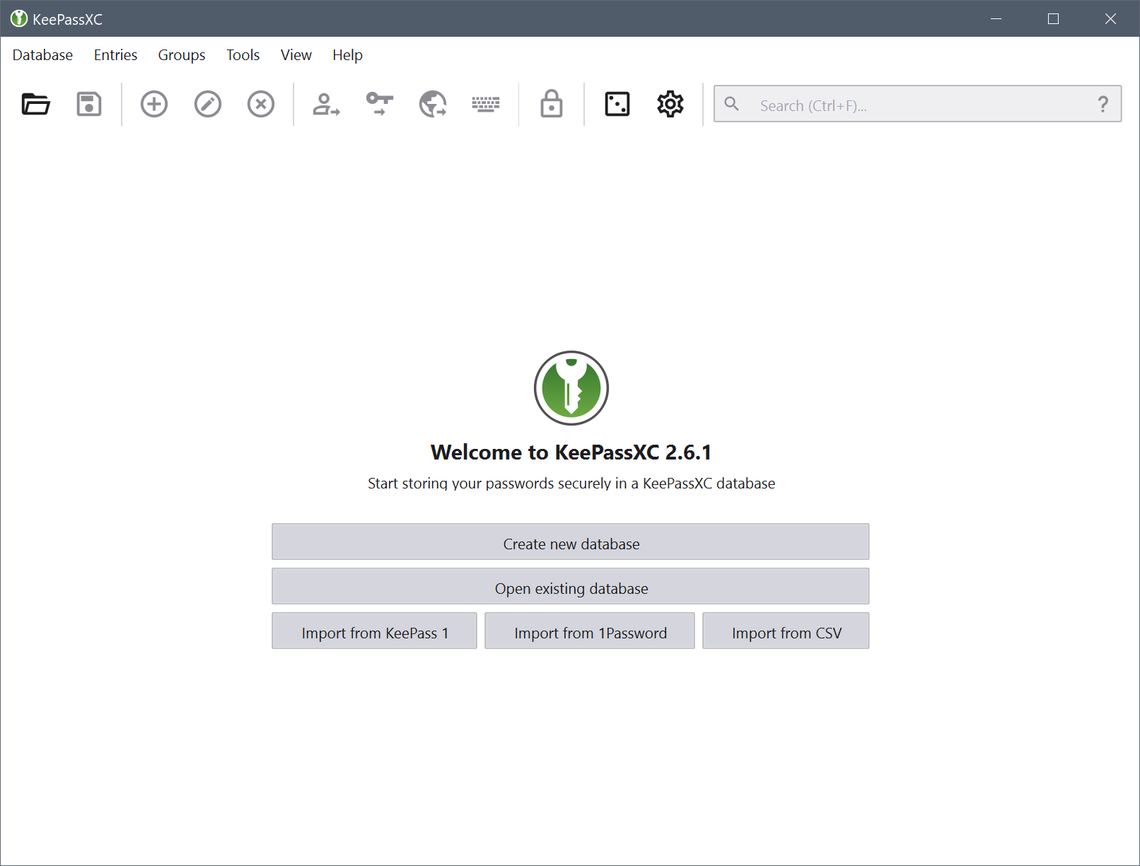Click the Delete entry X icon

click(261, 105)
